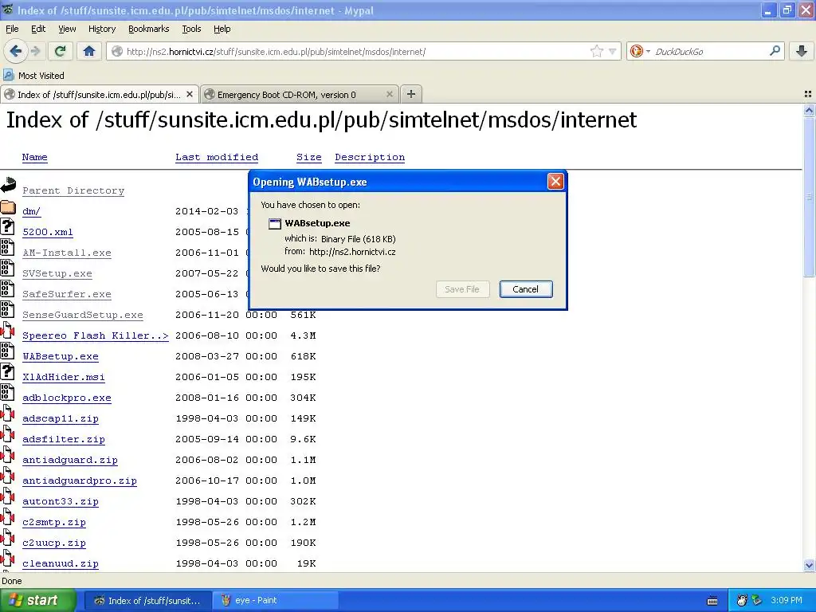The image size is (816, 612).
Task: Switch to eye - Paint taskbar window
Action: coord(276,600)
